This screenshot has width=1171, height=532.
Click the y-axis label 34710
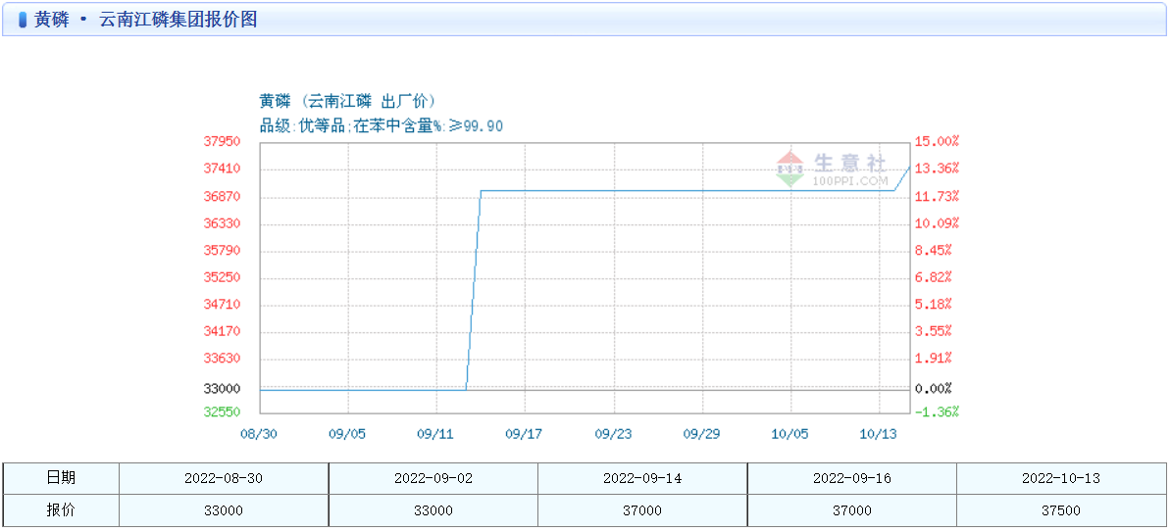point(223,304)
